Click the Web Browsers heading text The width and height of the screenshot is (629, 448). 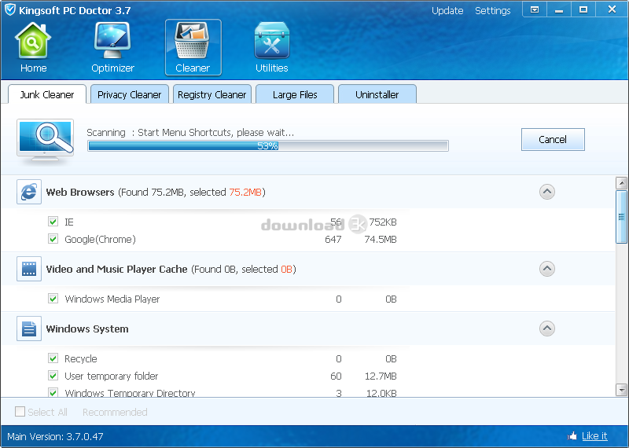pyautogui.click(x=80, y=192)
